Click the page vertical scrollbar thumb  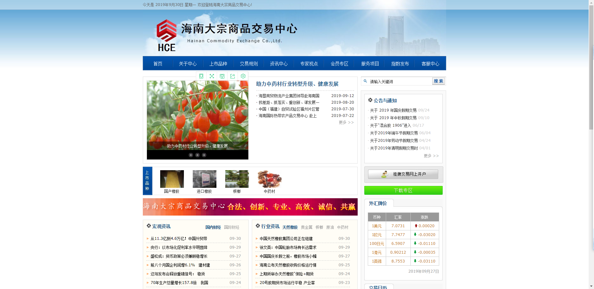[591, 67]
